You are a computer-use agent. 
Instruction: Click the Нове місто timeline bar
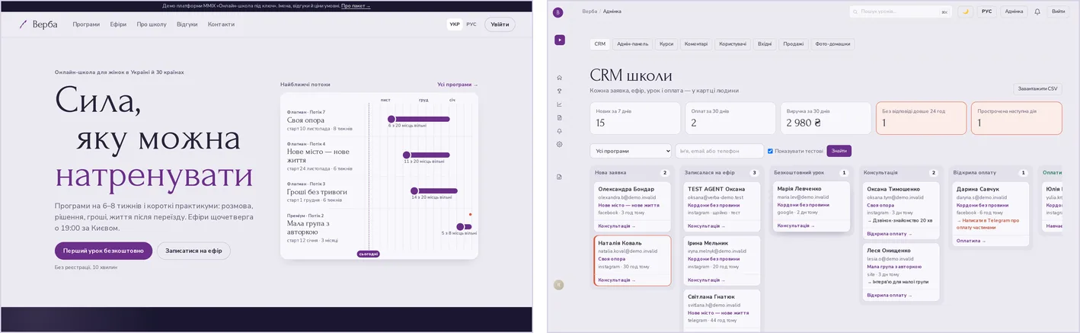click(x=427, y=155)
